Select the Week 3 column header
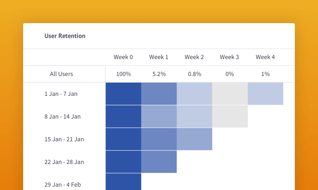The image size is (318, 190). (x=229, y=57)
